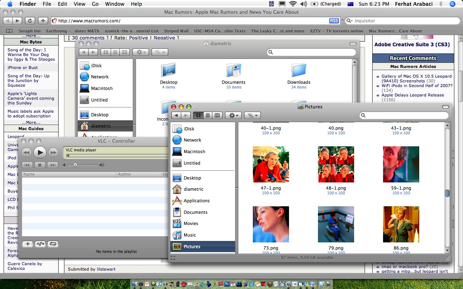Select Pictures in the Pictures window sidebar
The image size is (463, 289).
[x=203, y=246]
